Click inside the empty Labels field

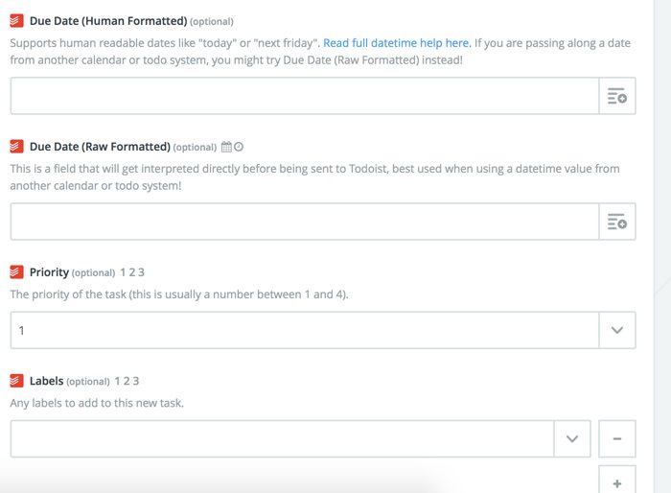(x=283, y=438)
